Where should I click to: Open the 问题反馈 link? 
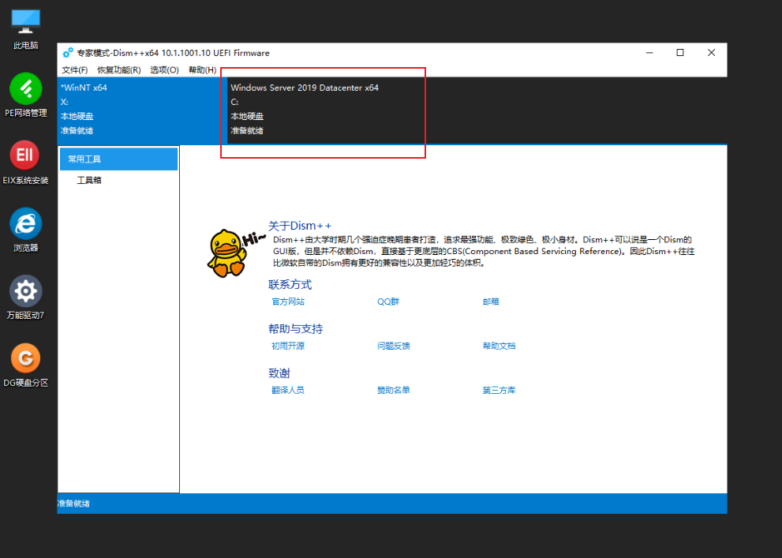[394, 346]
